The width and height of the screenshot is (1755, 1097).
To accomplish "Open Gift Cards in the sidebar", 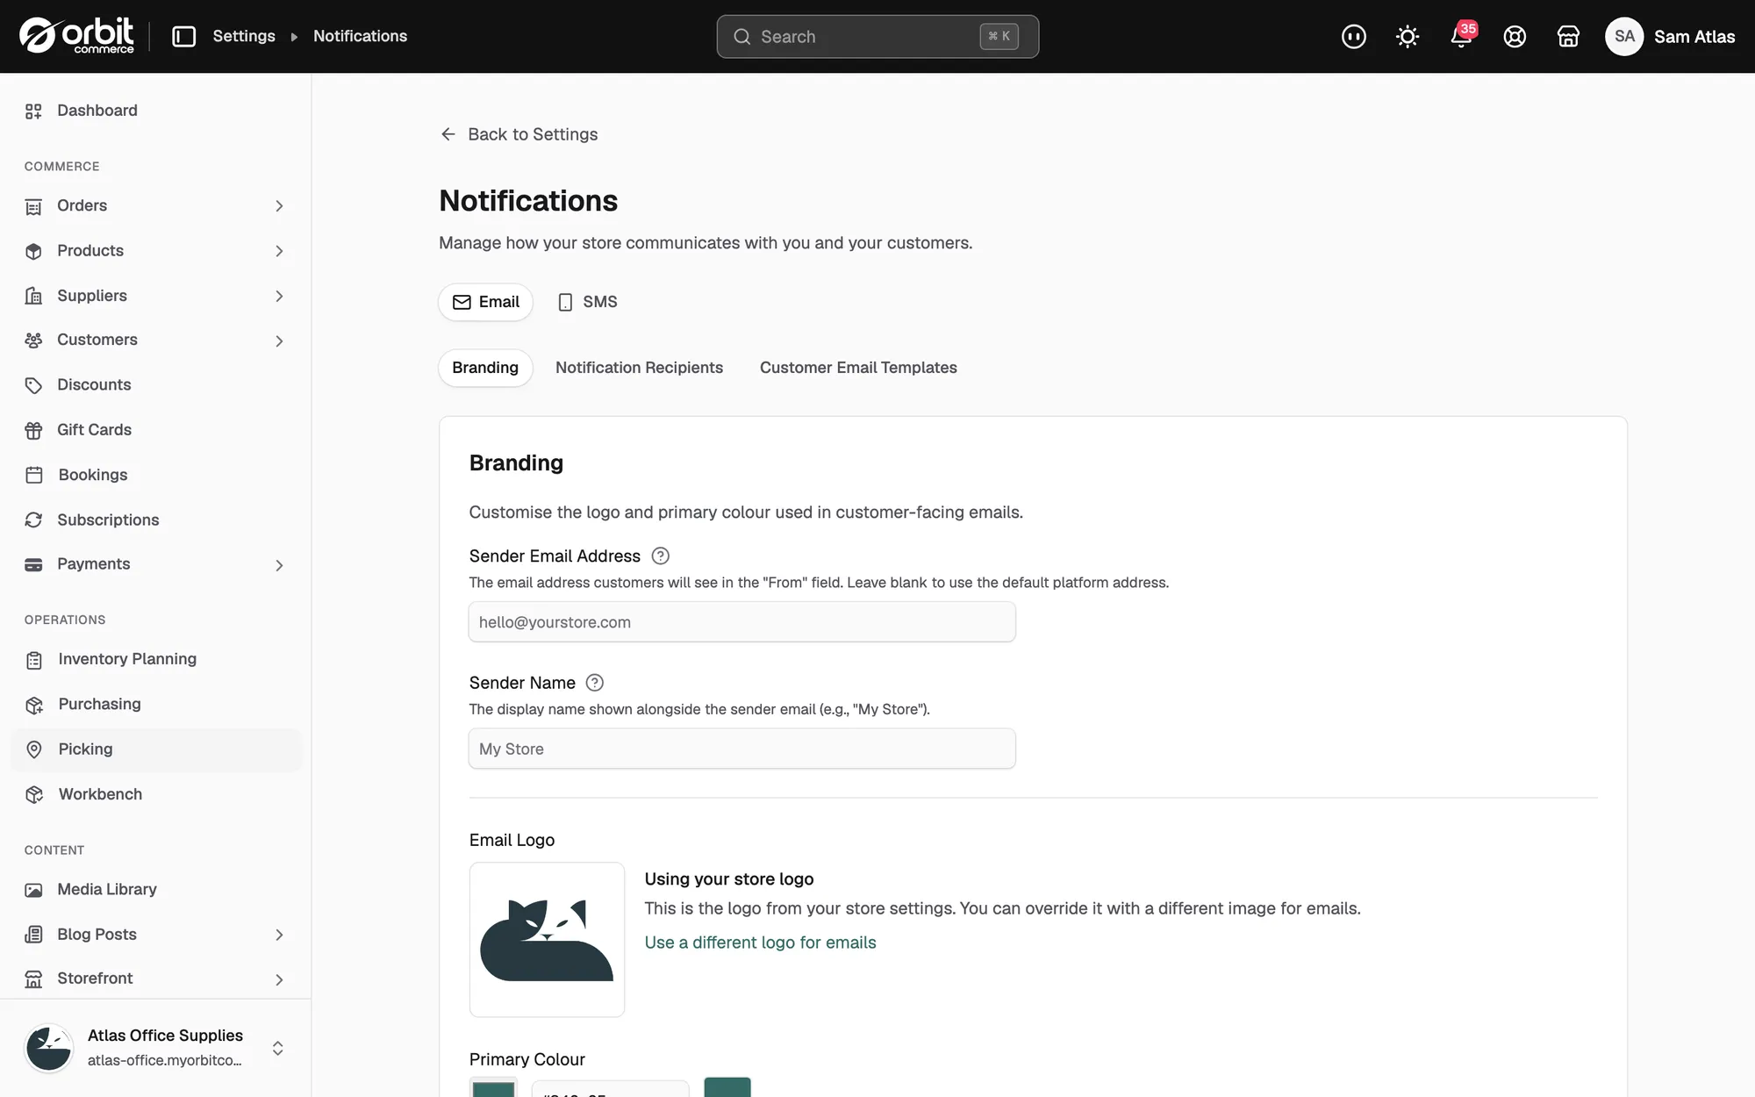I will click(155, 430).
